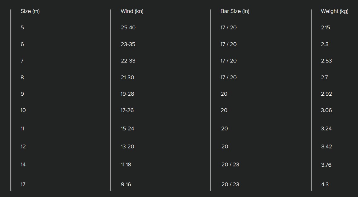The height and width of the screenshot is (197, 358).
Task: Select the size 9 cell
Action: (22, 94)
